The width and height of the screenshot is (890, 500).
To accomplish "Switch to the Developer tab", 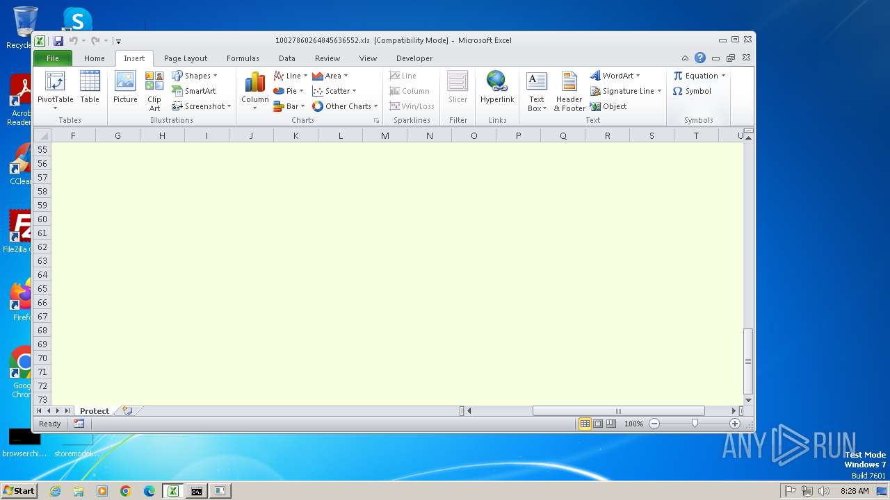I will (414, 58).
